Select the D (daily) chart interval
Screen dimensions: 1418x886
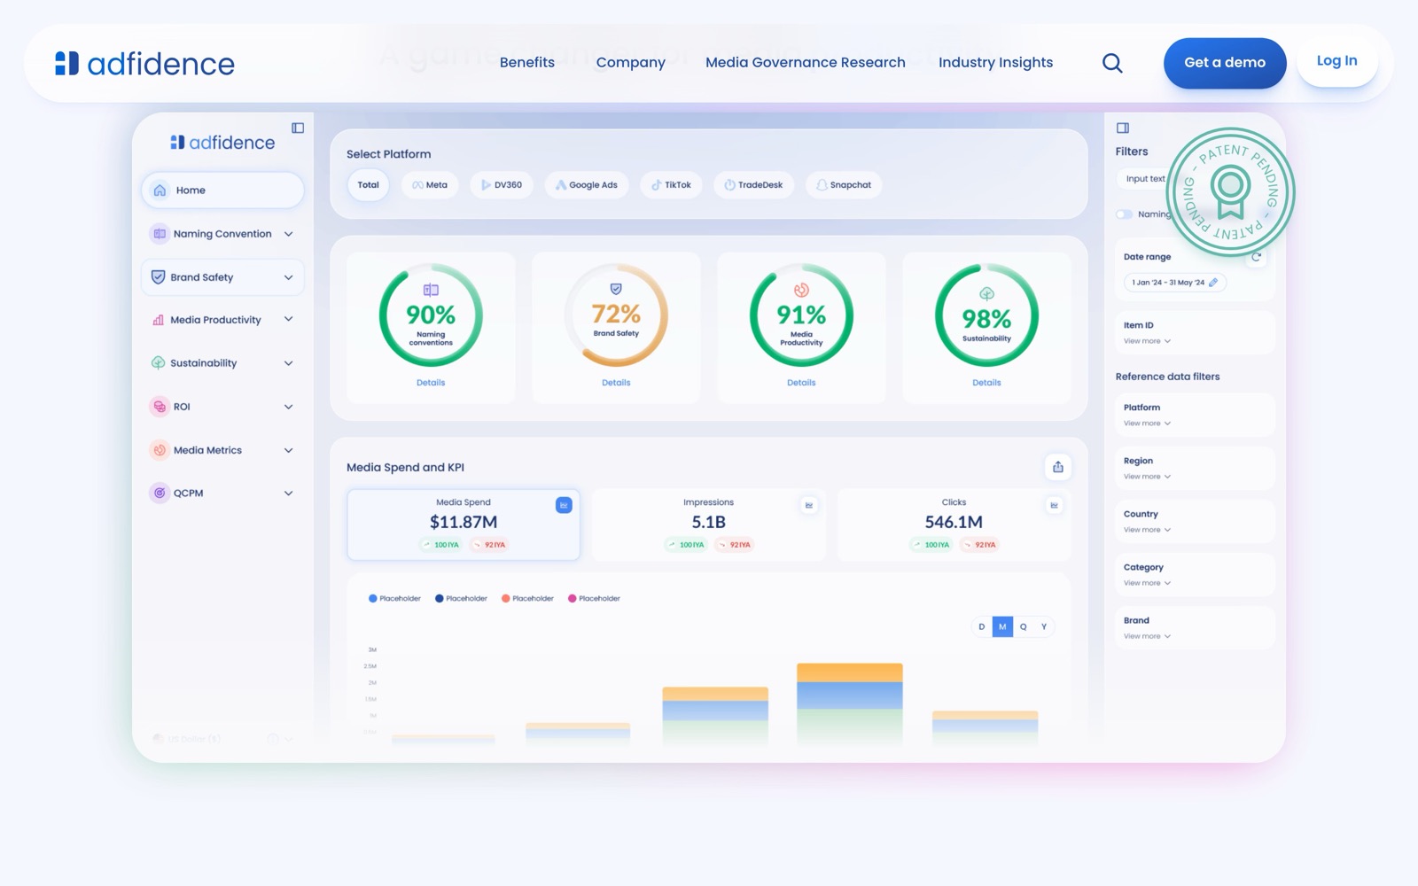982,627
